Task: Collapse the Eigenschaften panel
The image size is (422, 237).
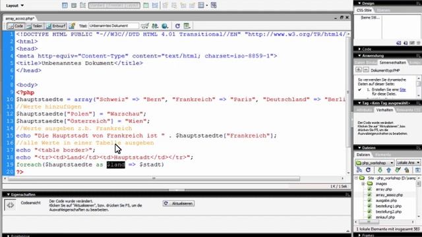Action: tap(8, 194)
